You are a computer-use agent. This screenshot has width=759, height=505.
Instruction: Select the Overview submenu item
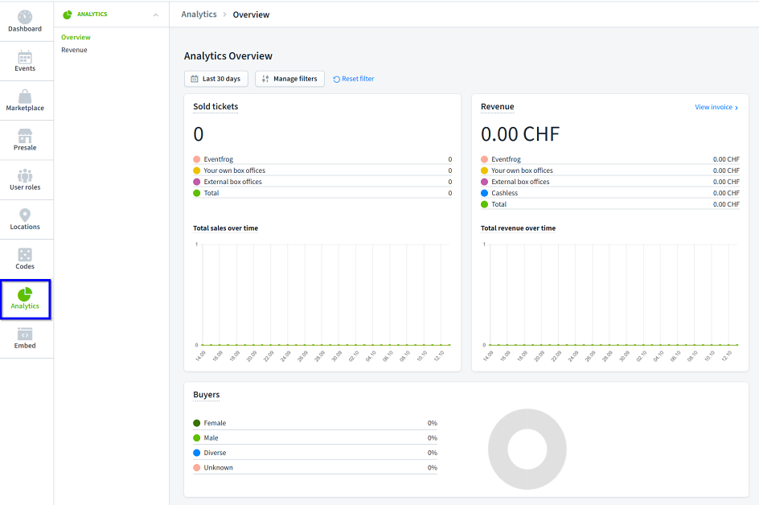tap(76, 37)
